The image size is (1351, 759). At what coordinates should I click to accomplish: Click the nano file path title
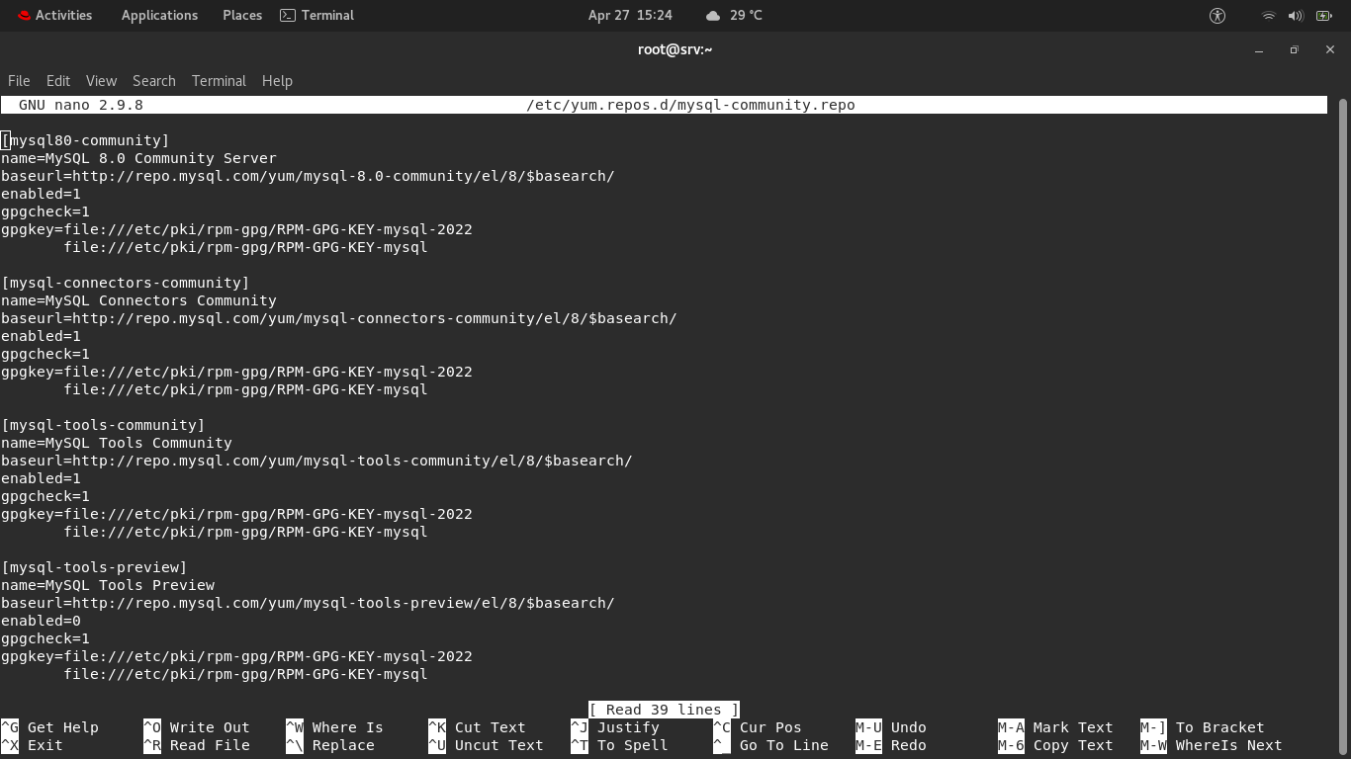click(x=690, y=105)
